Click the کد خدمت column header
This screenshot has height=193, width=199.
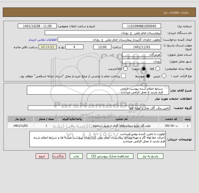click(171, 119)
